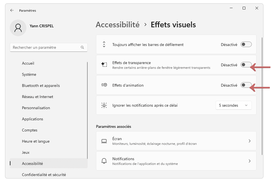Click the magnifier icon in search box
The image size is (271, 183).
point(82,47)
